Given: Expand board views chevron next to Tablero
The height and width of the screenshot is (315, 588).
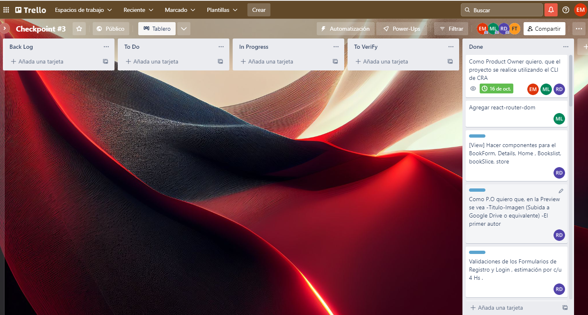Looking at the screenshot, I should pos(184,29).
